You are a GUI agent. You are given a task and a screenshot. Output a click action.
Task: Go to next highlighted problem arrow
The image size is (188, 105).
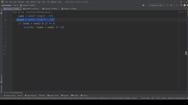click(185, 12)
